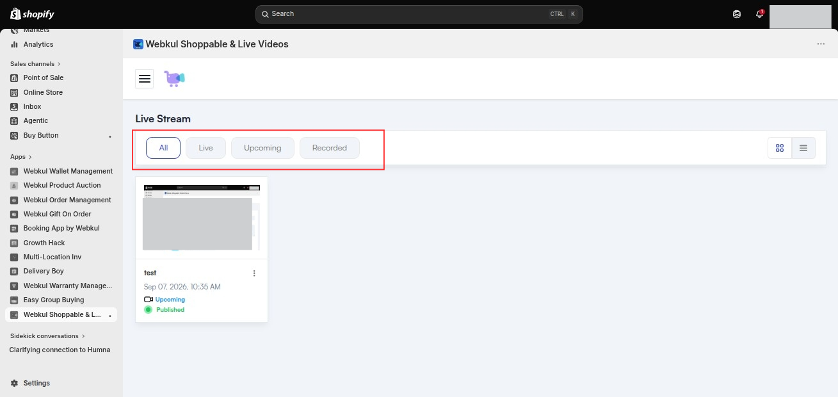Click the Easy Group Buying app icon
The width and height of the screenshot is (838, 397).
coord(14,300)
